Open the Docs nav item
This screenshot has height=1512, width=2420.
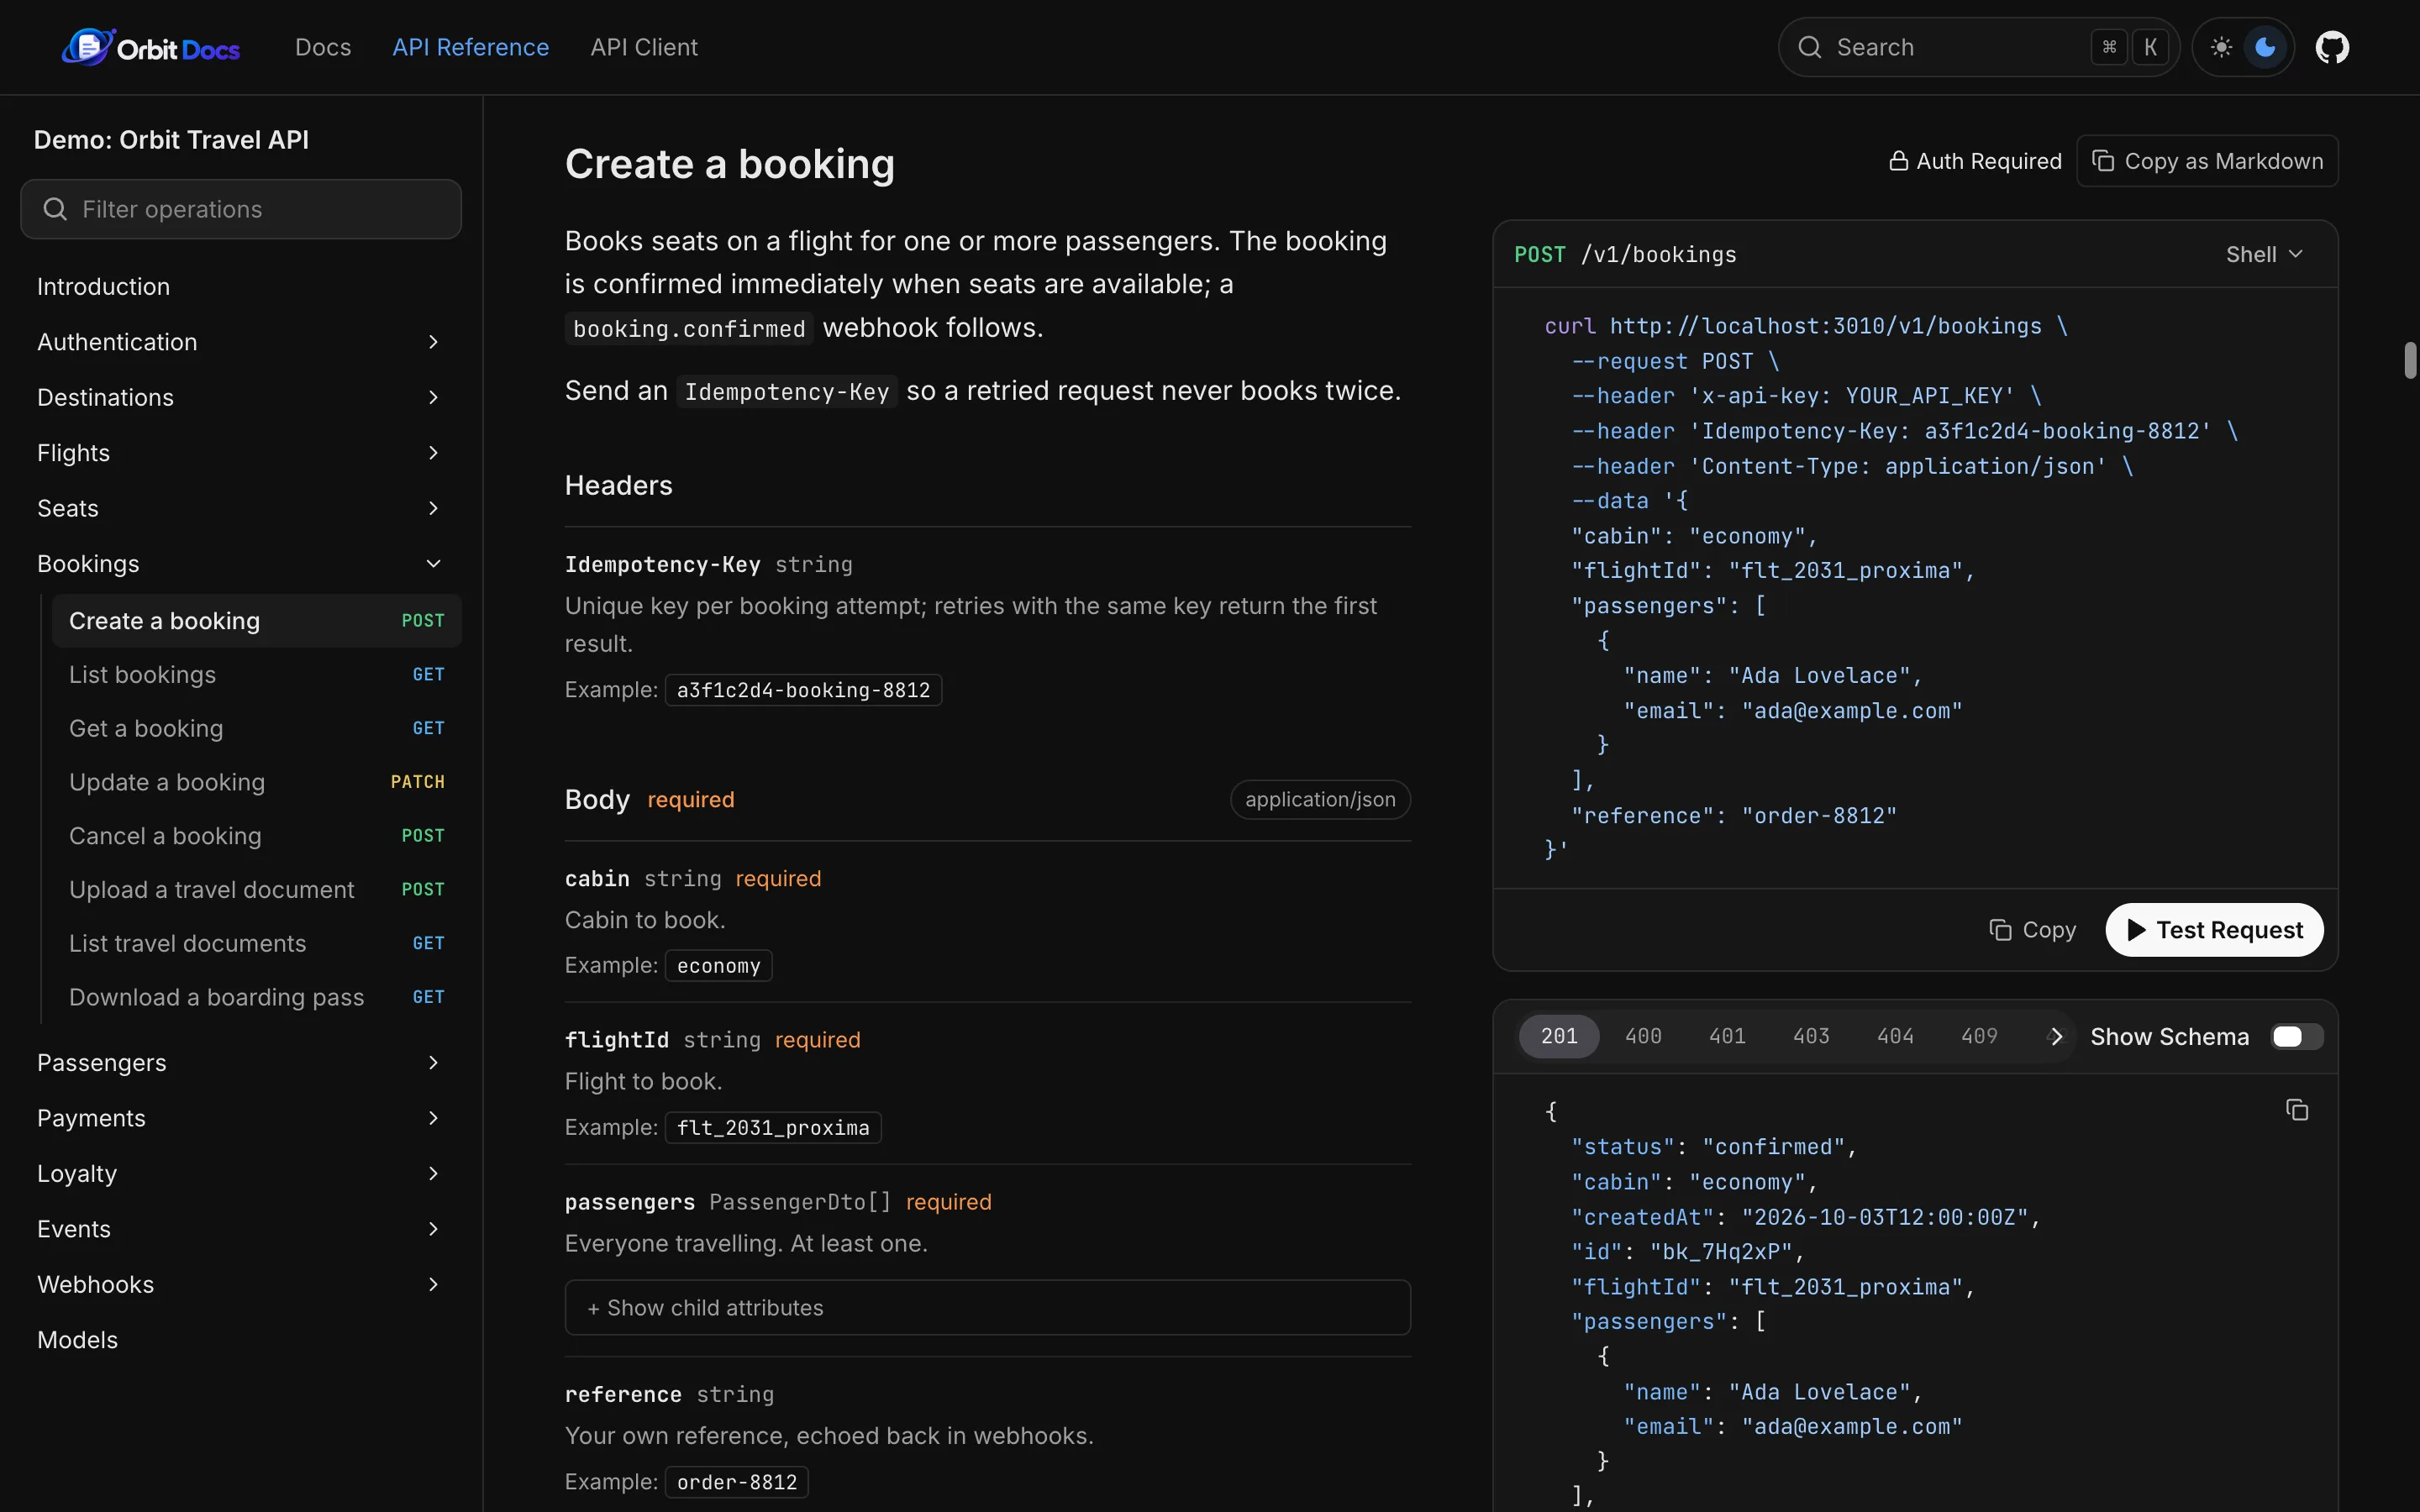323,47
